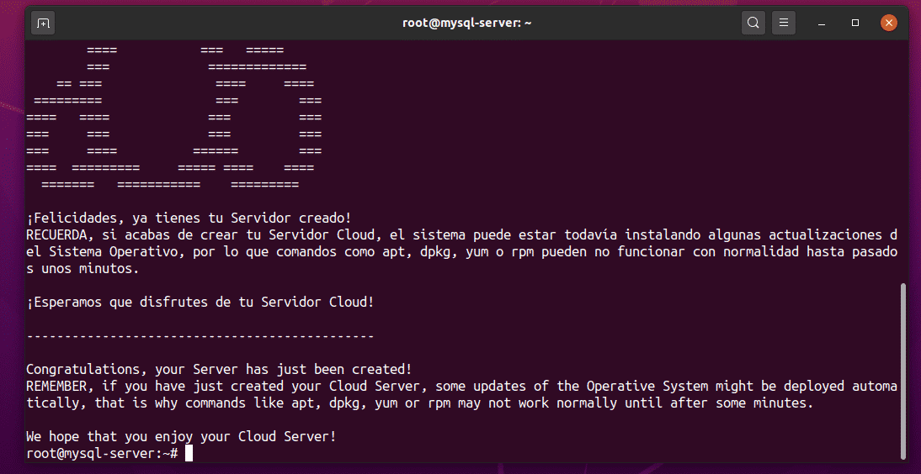Viewport: 921px width, 474px height.
Task: Click the ASCII art logo
Action: coord(174,118)
